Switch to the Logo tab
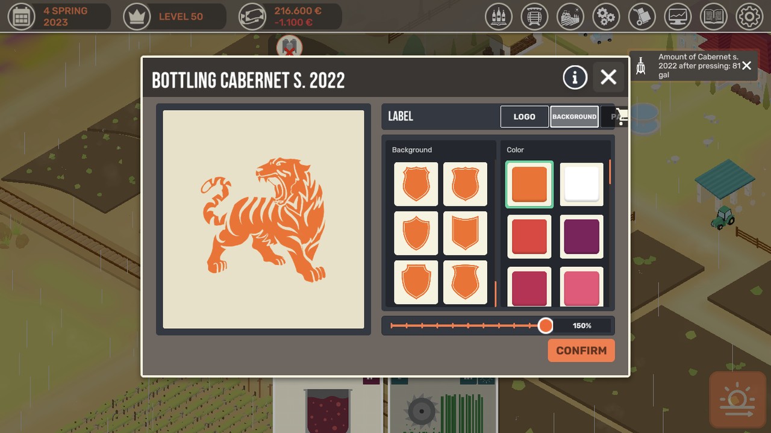 (x=525, y=117)
